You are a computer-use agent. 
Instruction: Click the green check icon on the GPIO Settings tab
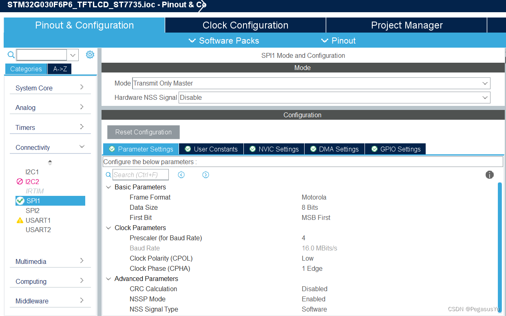[374, 149]
